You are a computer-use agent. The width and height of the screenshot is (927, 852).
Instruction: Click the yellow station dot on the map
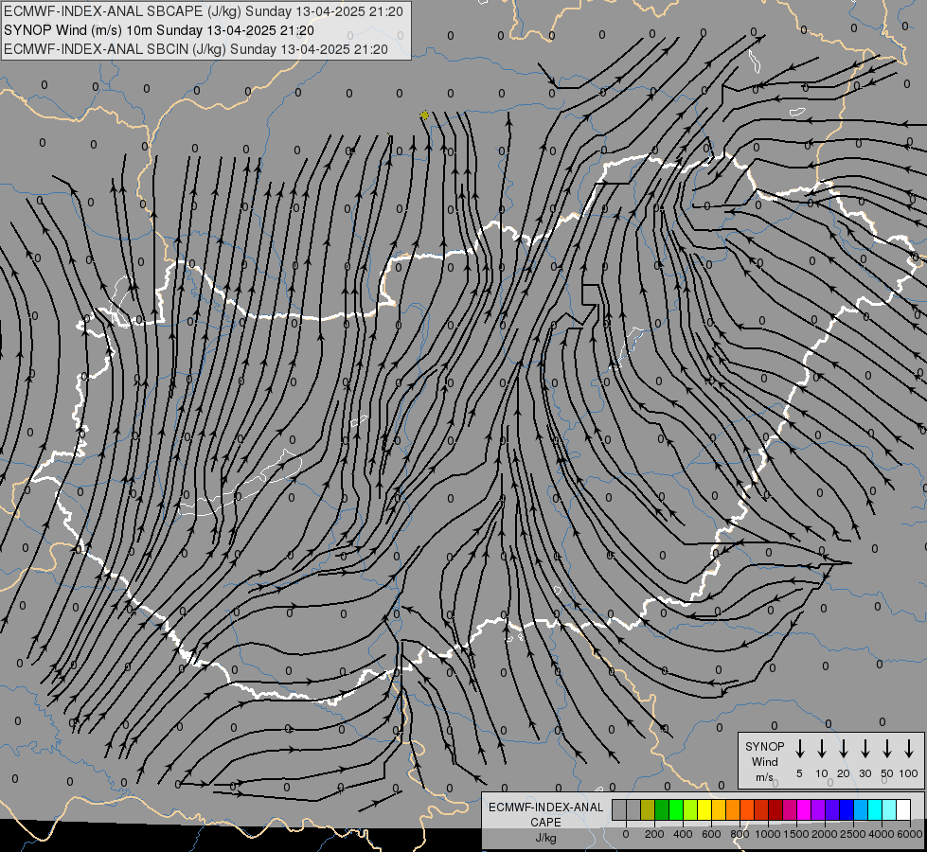point(424,115)
